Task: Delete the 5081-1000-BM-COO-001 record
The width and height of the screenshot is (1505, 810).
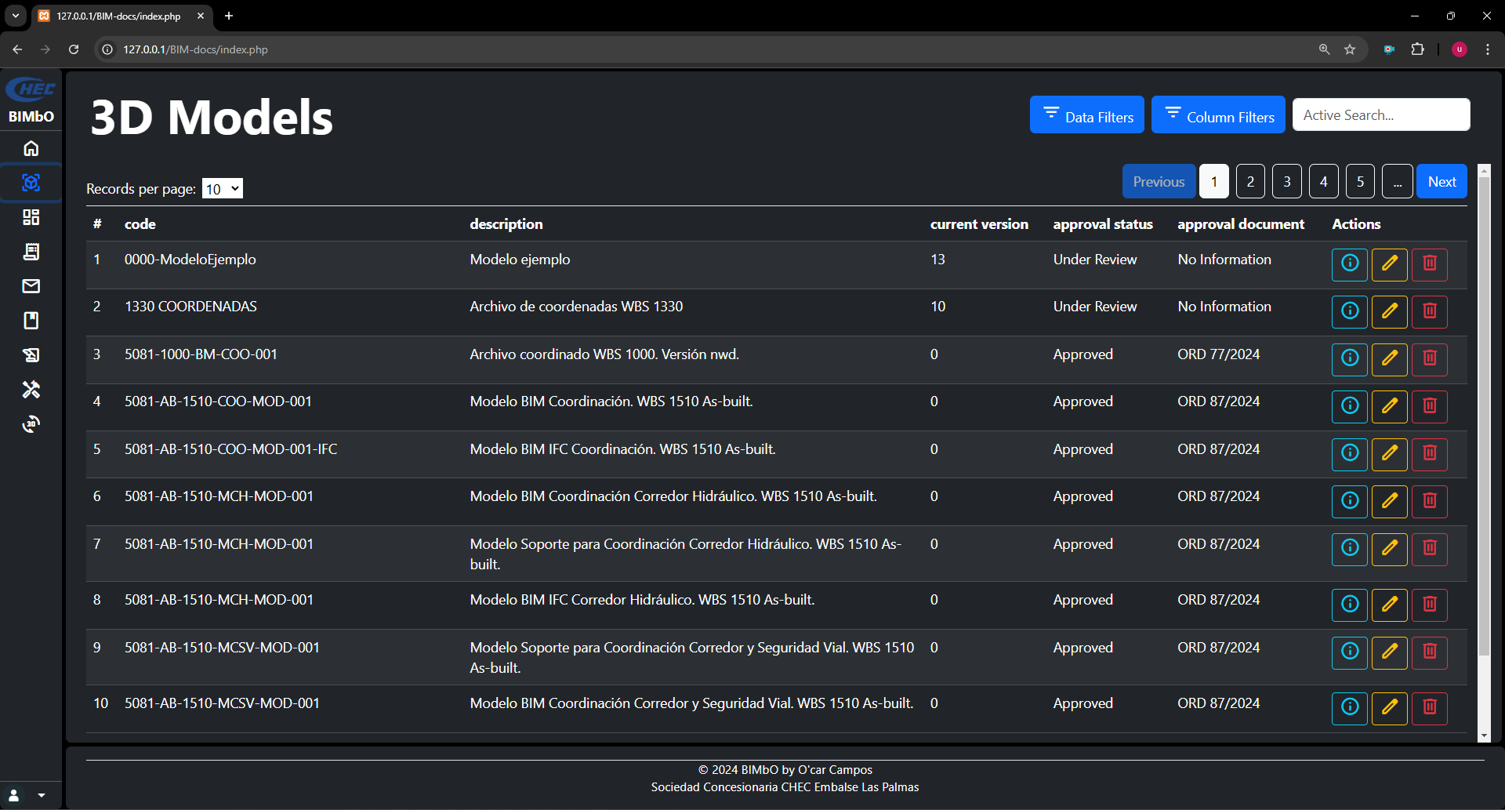Action: point(1430,359)
